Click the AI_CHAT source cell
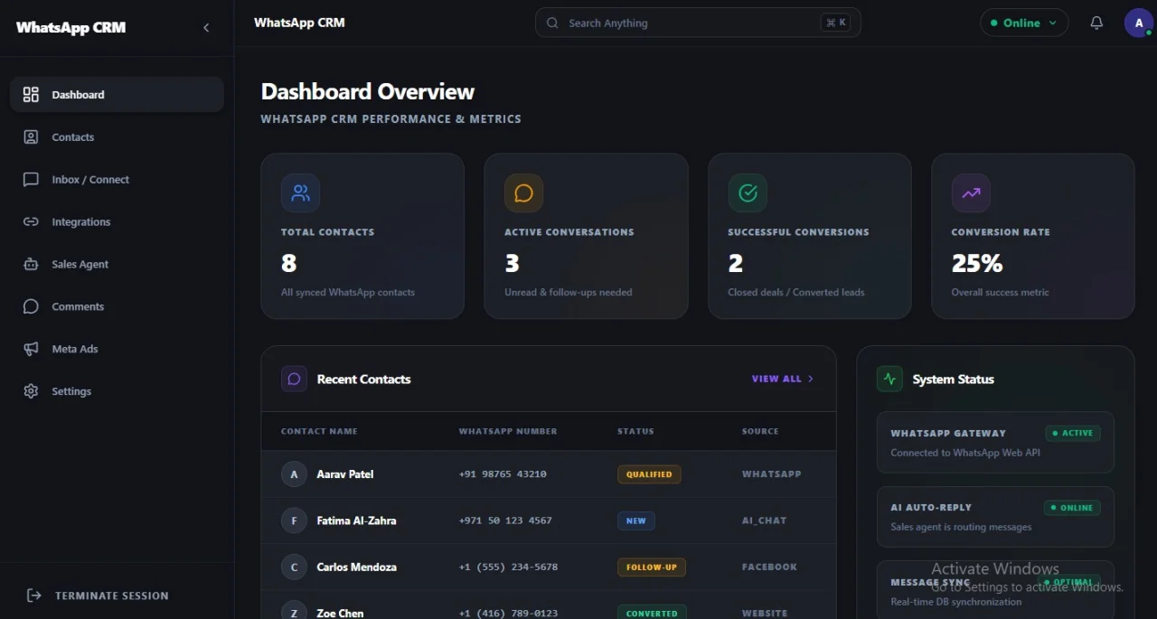Screen dimensions: 1157x619 [765, 521]
